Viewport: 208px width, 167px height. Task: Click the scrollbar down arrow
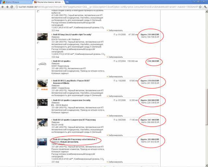pyautogui.click(x=207, y=165)
